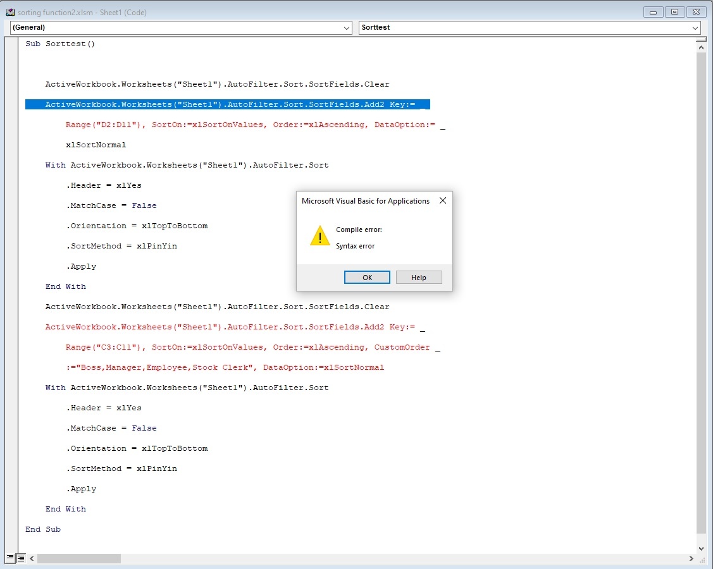Viewport: 713px width, 569px height.
Task: Click horizontal scrollbar left arrow
Action: (32, 558)
